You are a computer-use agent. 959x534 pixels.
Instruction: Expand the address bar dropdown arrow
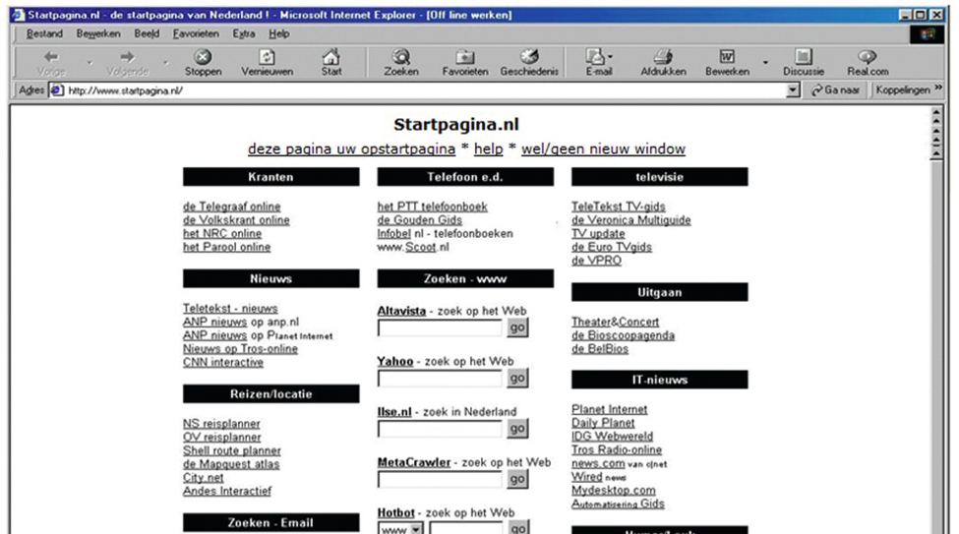coord(795,90)
